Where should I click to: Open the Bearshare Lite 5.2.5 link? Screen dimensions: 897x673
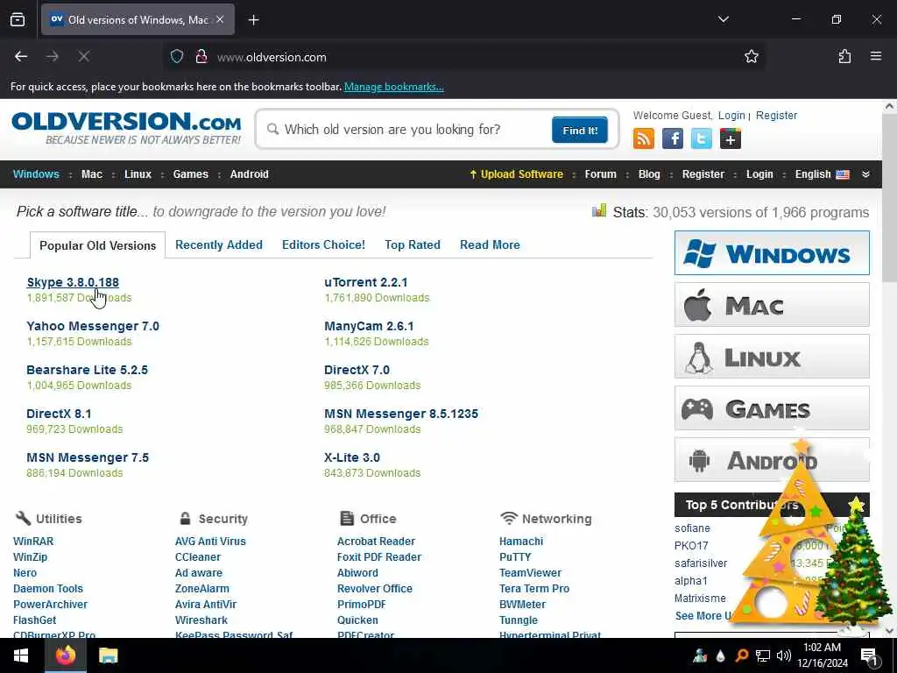(x=87, y=370)
